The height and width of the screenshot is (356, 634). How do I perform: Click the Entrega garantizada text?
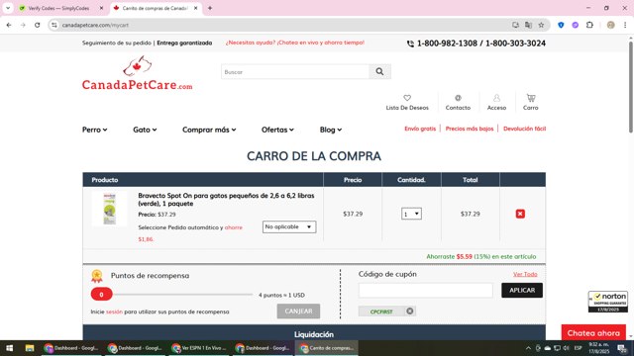click(x=184, y=43)
